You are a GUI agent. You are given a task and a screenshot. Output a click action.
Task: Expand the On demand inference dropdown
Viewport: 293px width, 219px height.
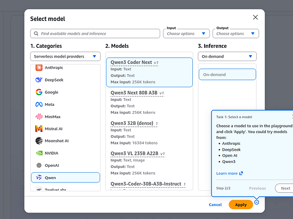227,57
